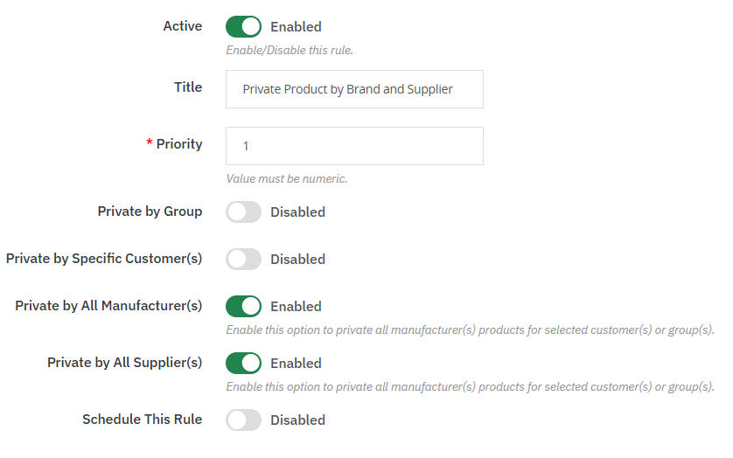Image resolution: width=733 pixels, height=458 pixels.
Task: Enable the Private by Group switch
Action: [243, 212]
